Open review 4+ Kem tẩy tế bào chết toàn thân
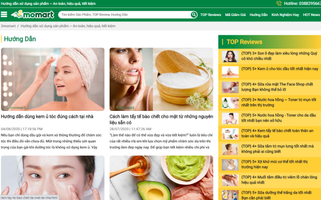The image size is (321, 200). 277,133
